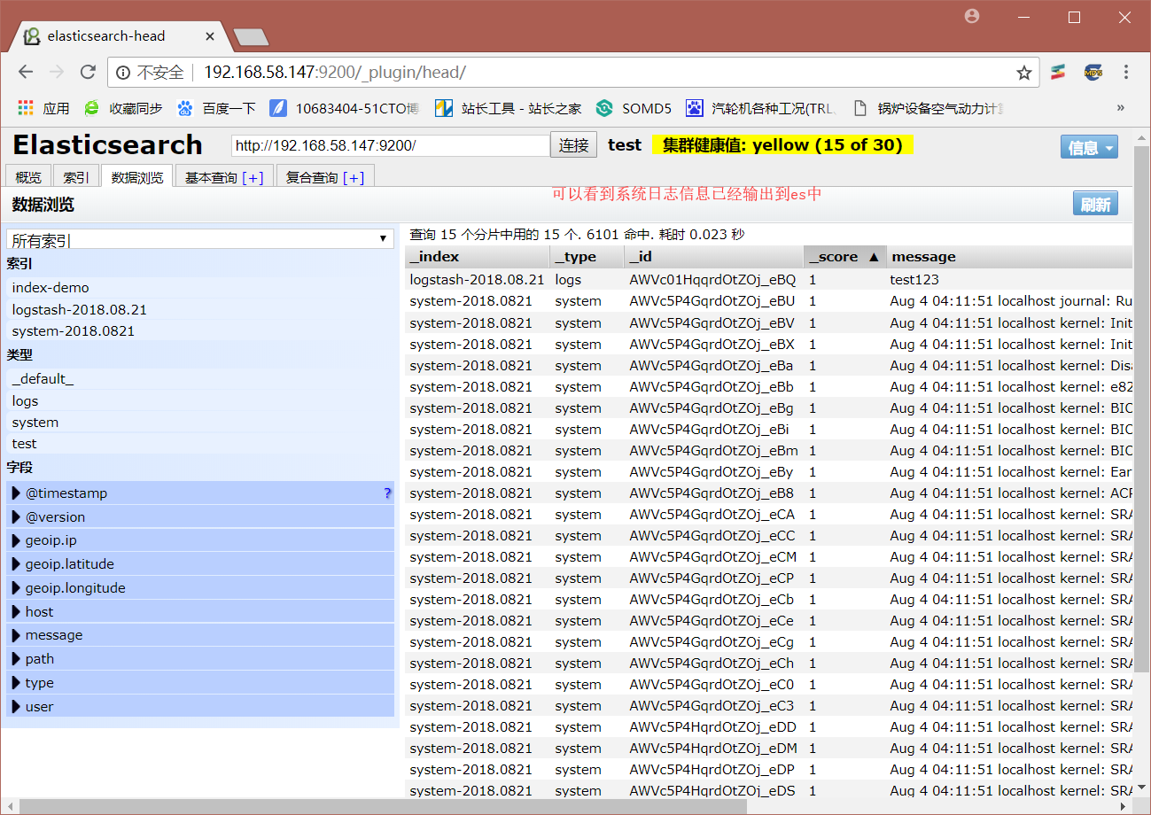Filter by the index-demo index
Screen dimensions: 1151x815
pos(200,287)
